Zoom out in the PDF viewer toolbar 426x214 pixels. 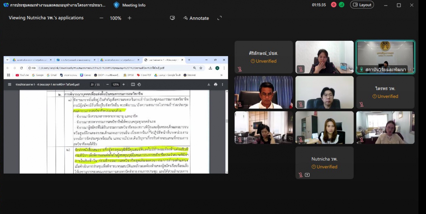point(108,84)
